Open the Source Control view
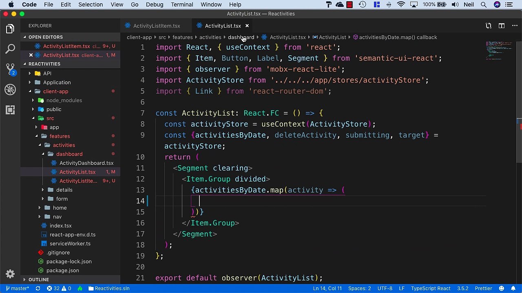This screenshot has width=522, height=293. [10, 69]
